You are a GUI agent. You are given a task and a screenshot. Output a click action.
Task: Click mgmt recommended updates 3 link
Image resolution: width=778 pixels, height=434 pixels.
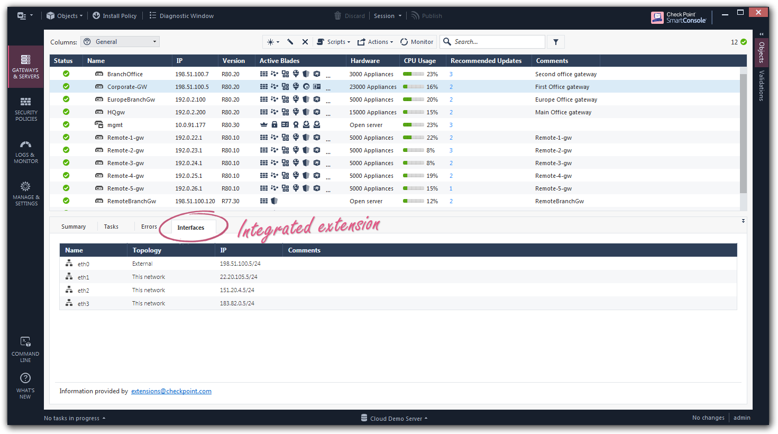coord(451,125)
